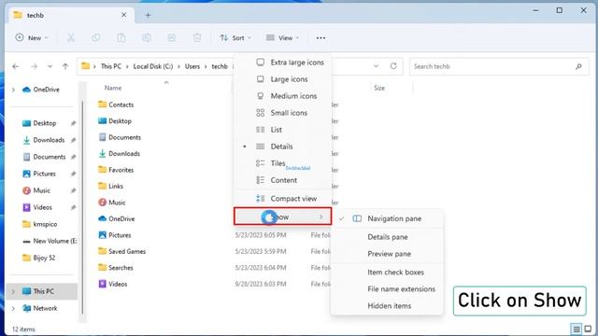The image size is (598, 336).
Task: Choose Small icons view
Action: coord(282,112)
